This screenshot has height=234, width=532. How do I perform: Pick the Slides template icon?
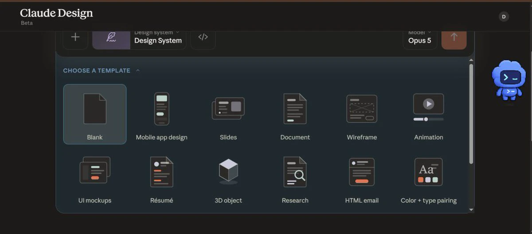click(x=228, y=109)
